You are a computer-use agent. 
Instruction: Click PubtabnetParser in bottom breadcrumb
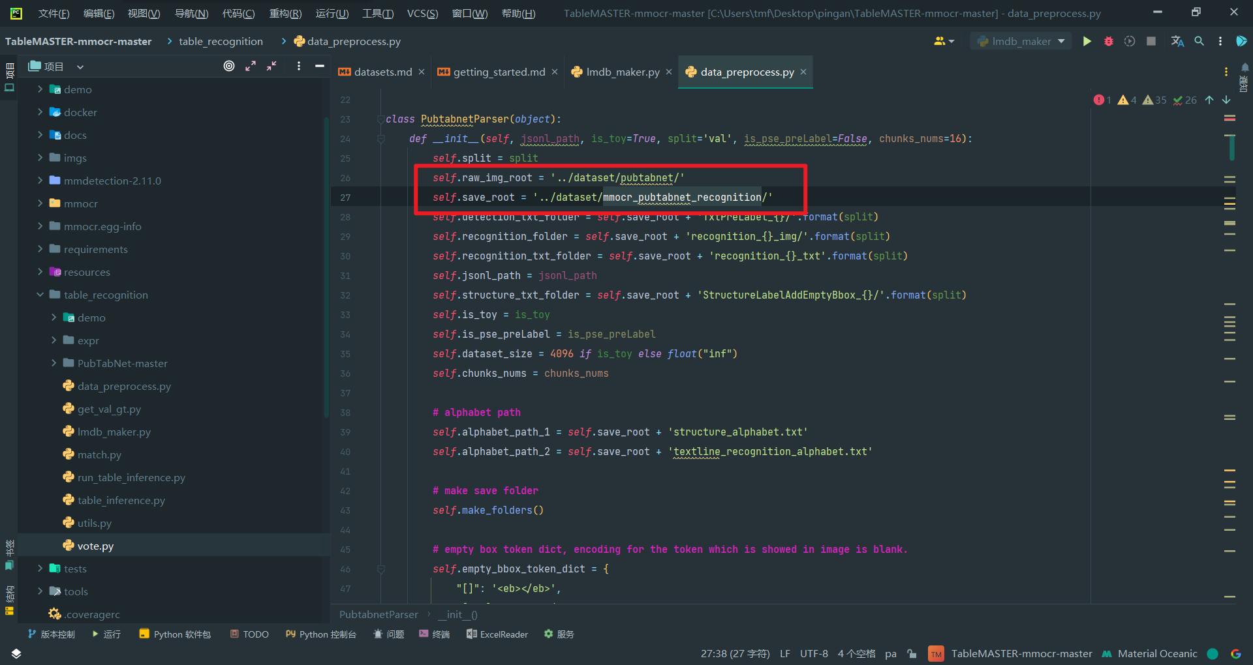pos(379,614)
